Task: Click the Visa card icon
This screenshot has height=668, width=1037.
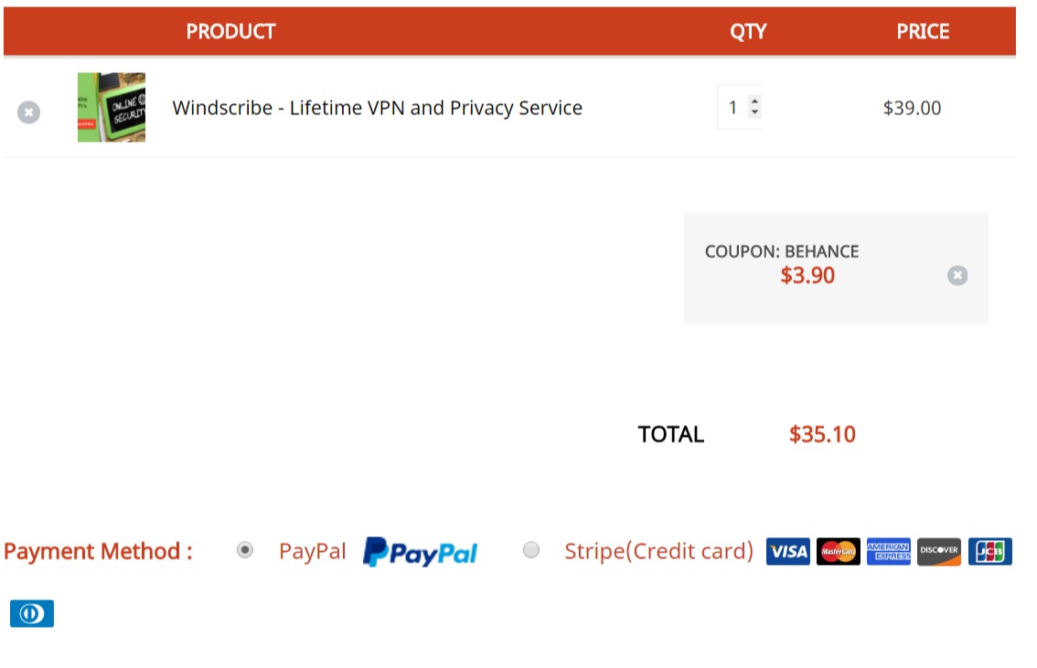Action: pyautogui.click(x=787, y=551)
